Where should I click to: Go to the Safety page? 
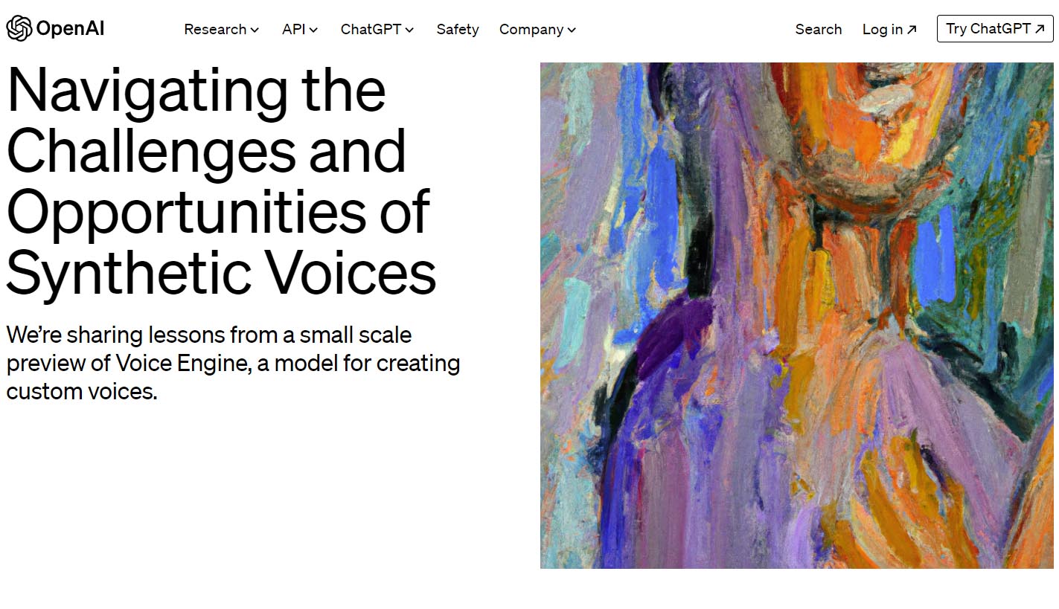click(x=458, y=30)
